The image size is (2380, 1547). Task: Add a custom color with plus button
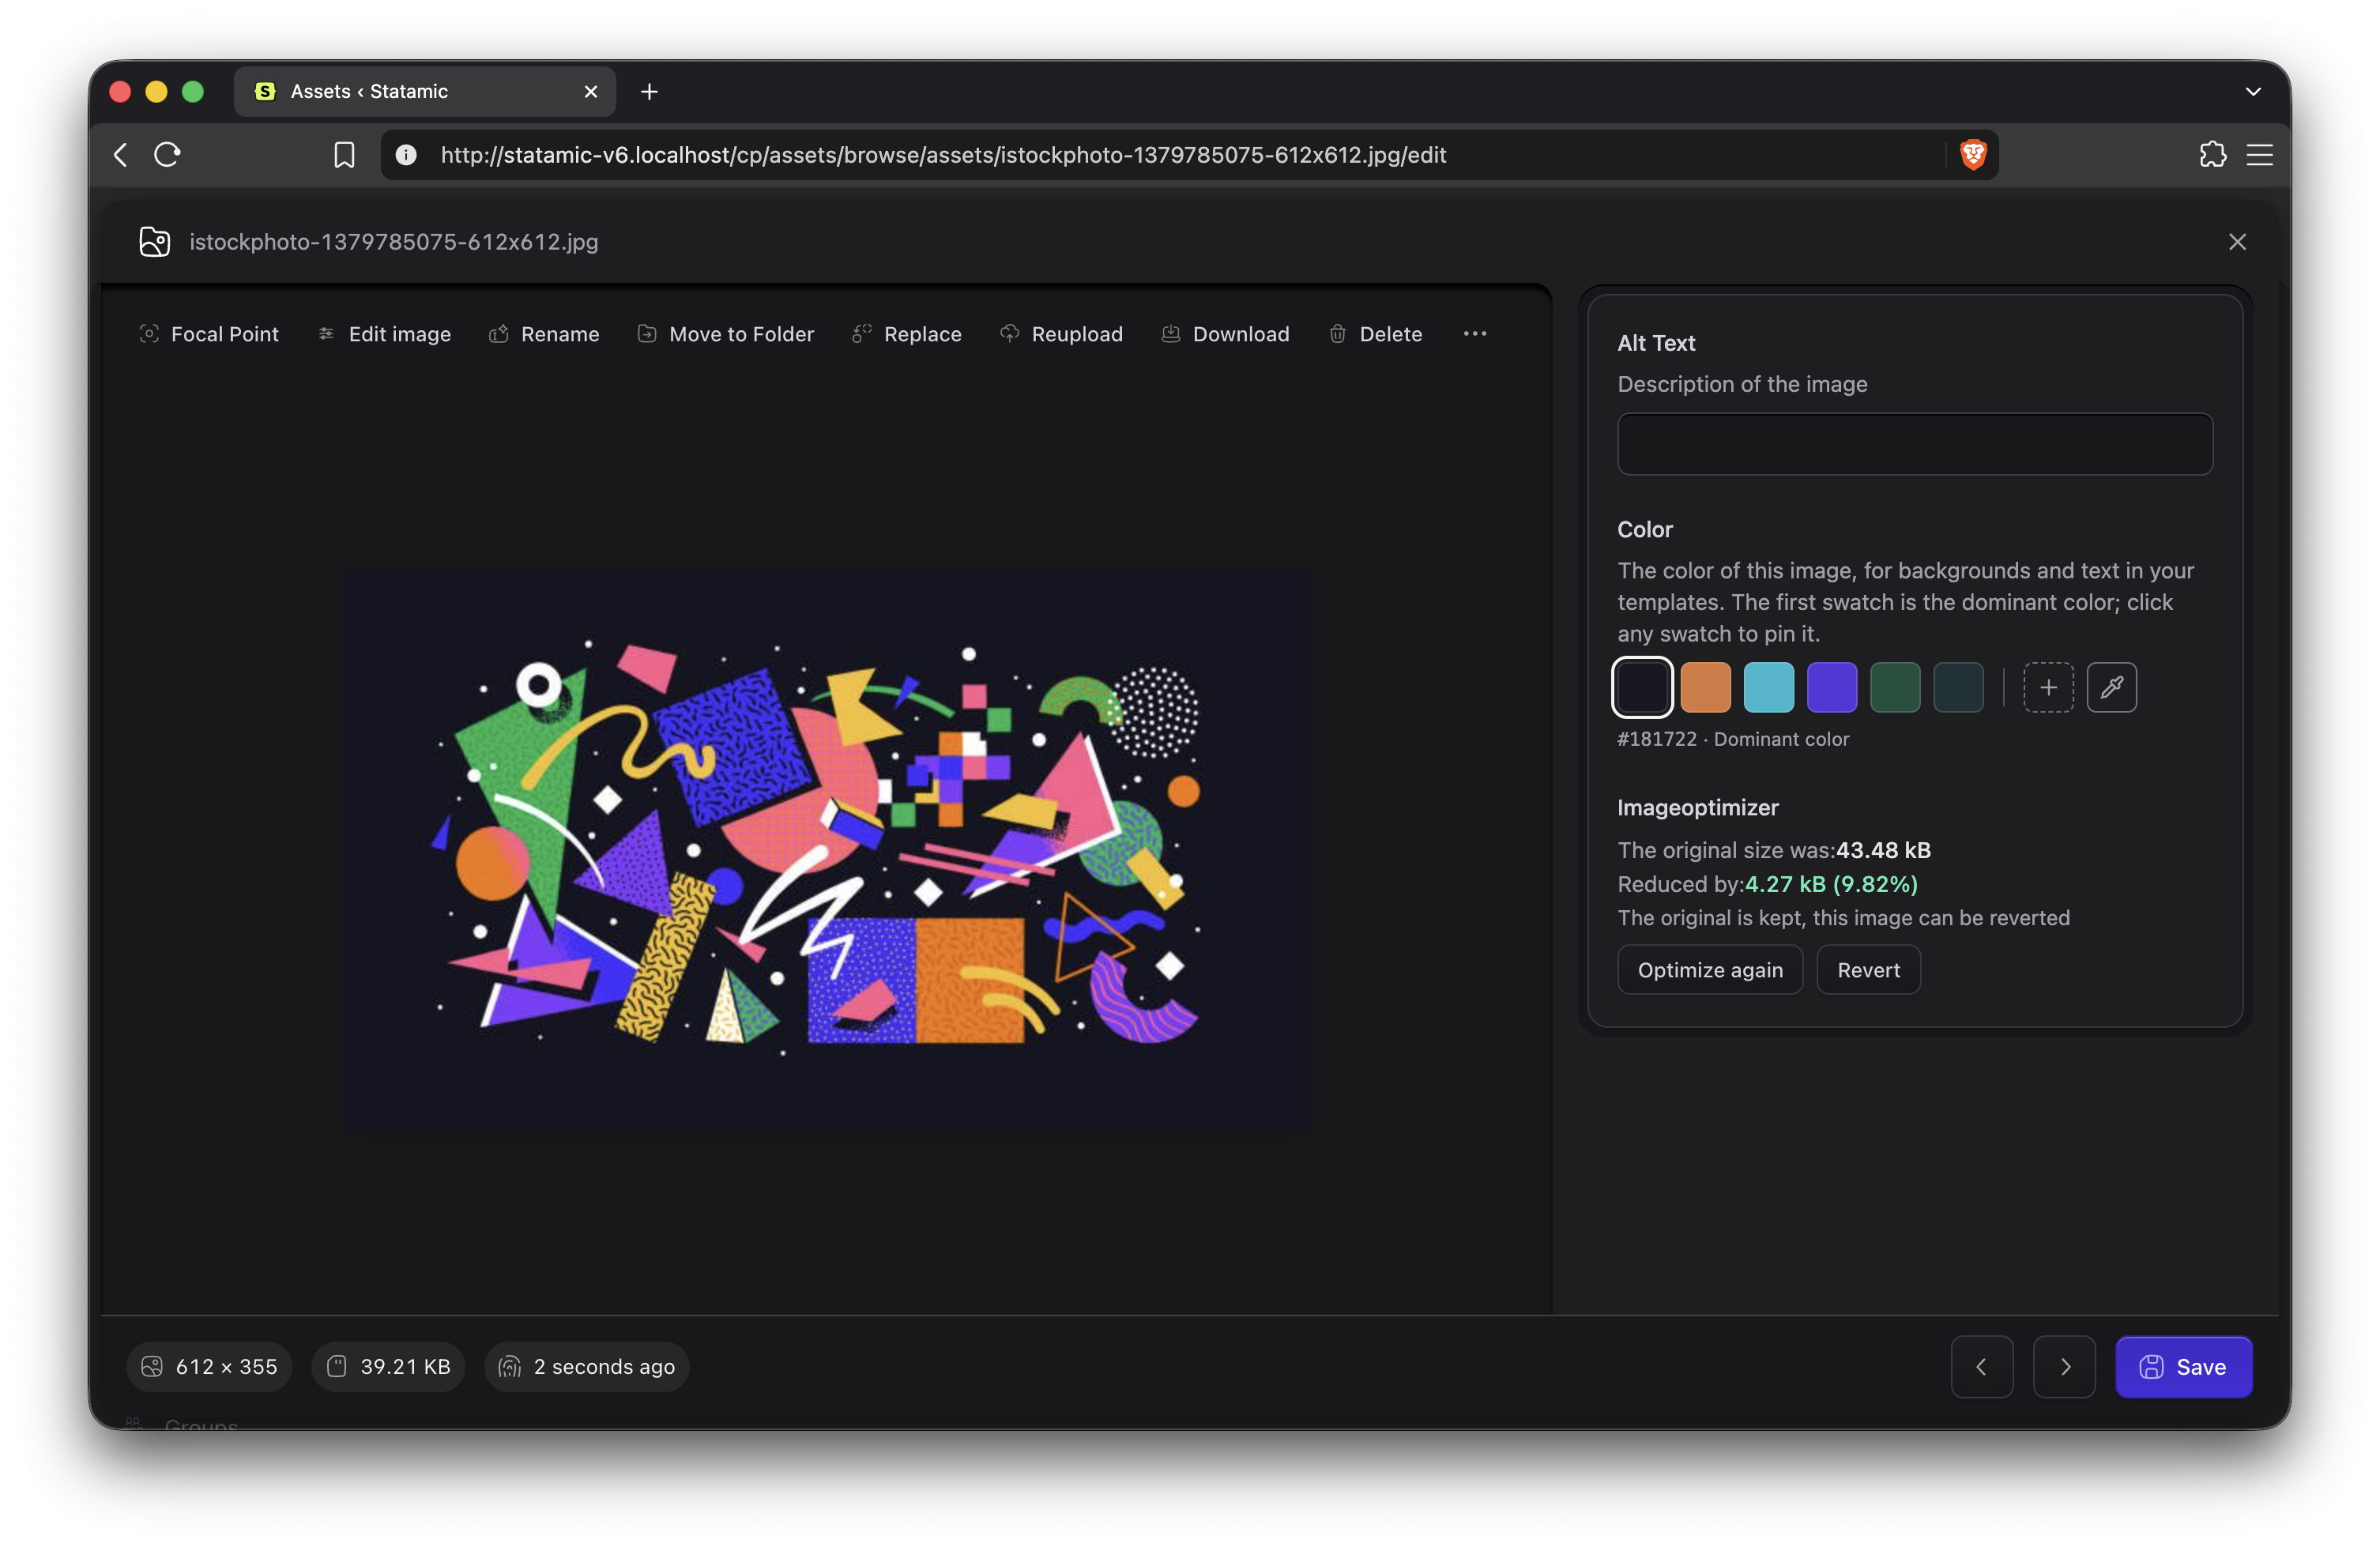[2048, 687]
